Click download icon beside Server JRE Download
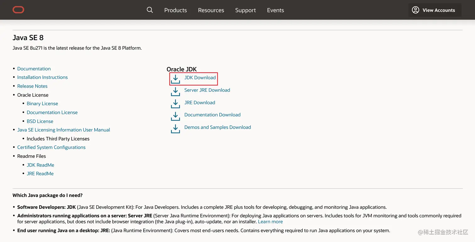This screenshot has height=242, width=475. coord(175,91)
